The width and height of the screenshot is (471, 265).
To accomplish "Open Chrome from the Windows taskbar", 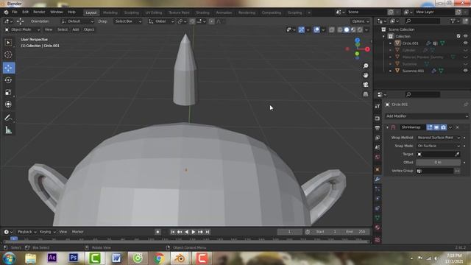I will coord(159,258).
